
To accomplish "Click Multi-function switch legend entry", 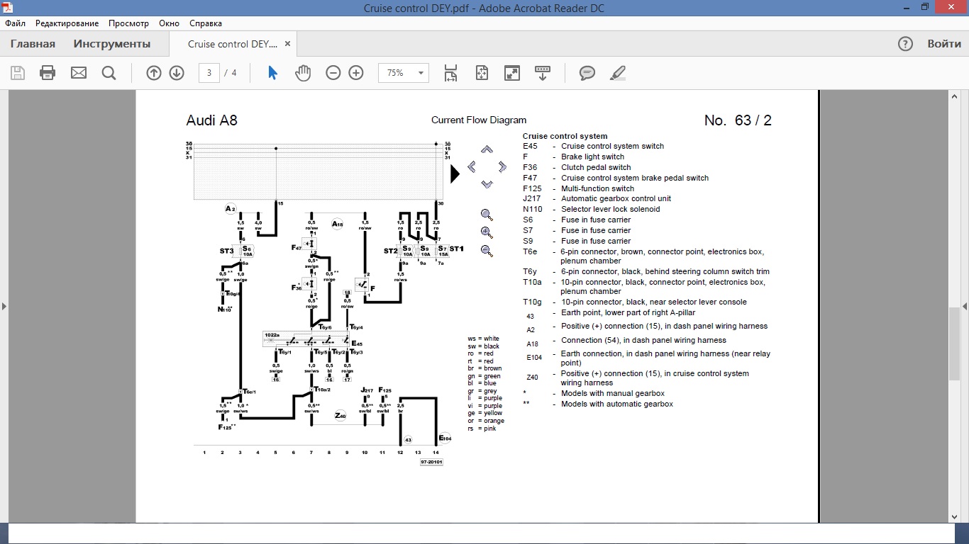I will [x=598, y=188].
